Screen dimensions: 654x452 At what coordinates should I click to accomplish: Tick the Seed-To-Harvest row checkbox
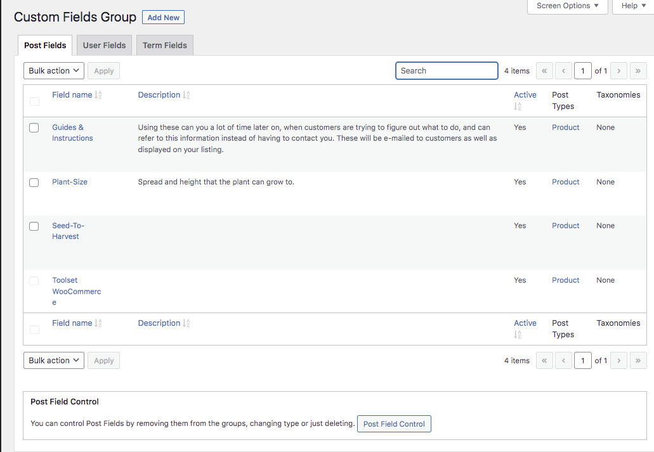[34, 226]
